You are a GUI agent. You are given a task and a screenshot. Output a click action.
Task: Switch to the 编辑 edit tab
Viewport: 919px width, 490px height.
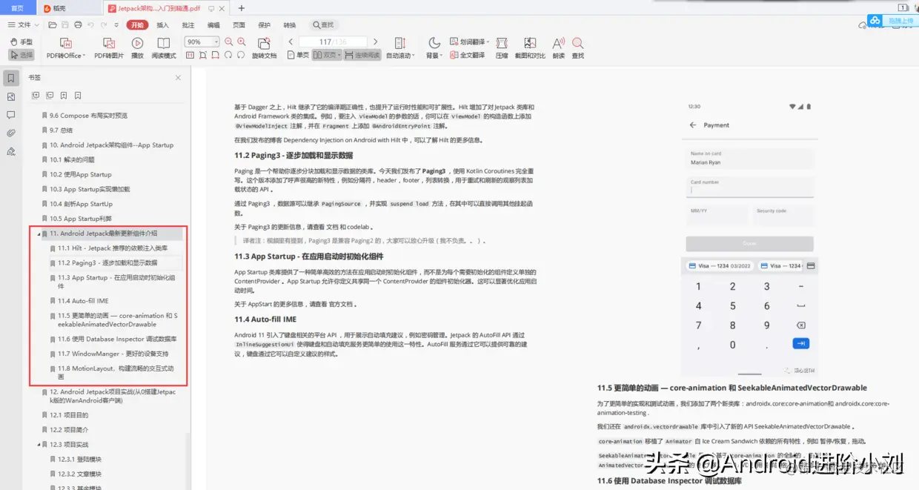(213, 24)
